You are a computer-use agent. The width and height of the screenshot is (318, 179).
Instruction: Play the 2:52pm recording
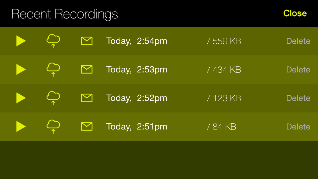(21, 98)
